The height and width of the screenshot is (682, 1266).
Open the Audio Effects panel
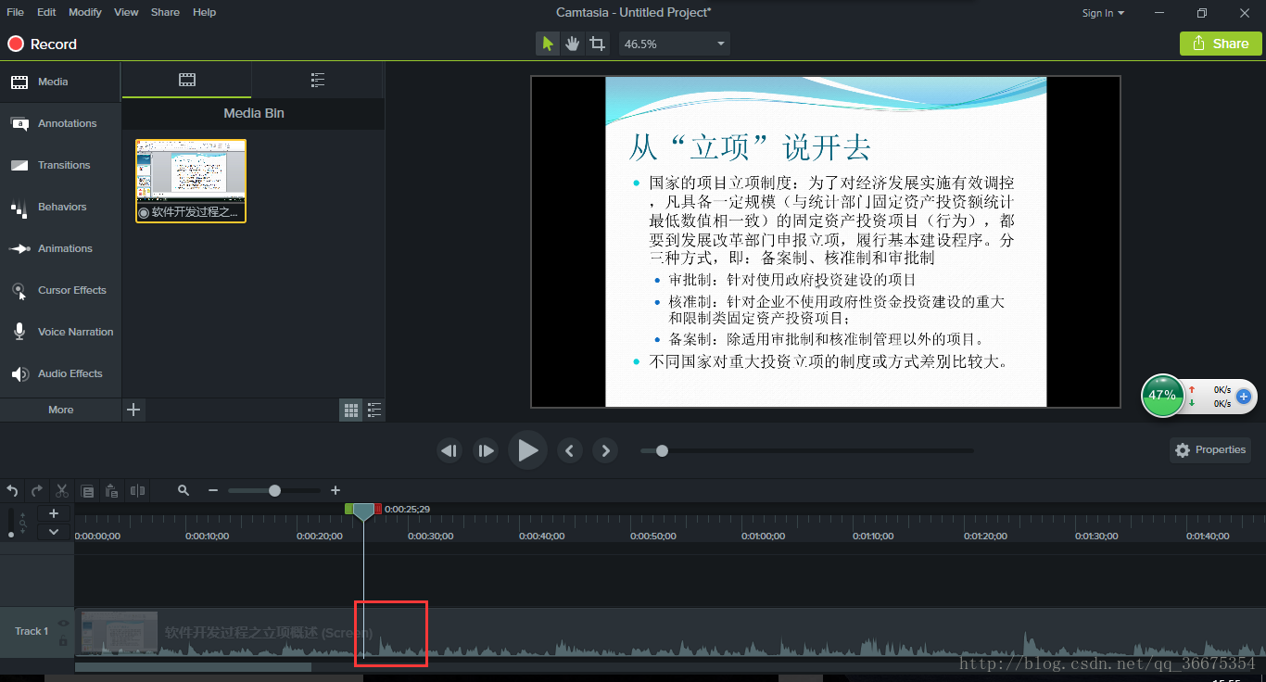(x=60, y=373)
